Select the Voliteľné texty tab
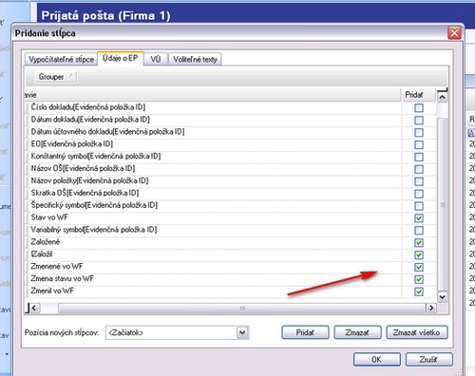 [x=195, y=59]
